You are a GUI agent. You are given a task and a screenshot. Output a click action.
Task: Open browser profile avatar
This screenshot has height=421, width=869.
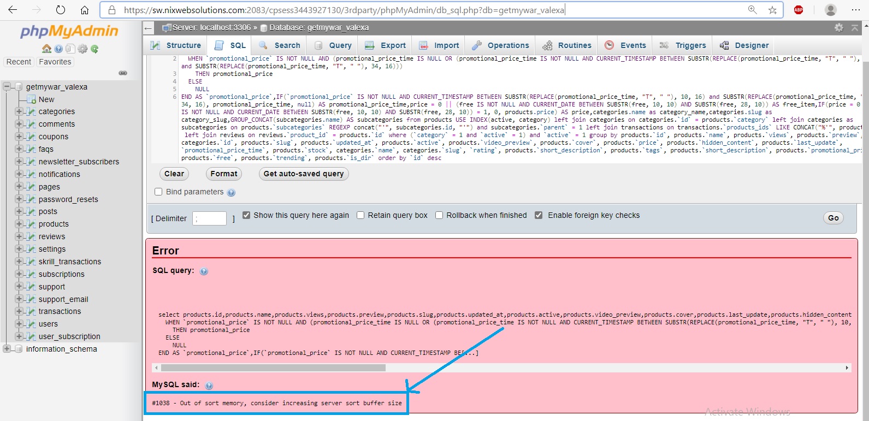click(831, 10)
